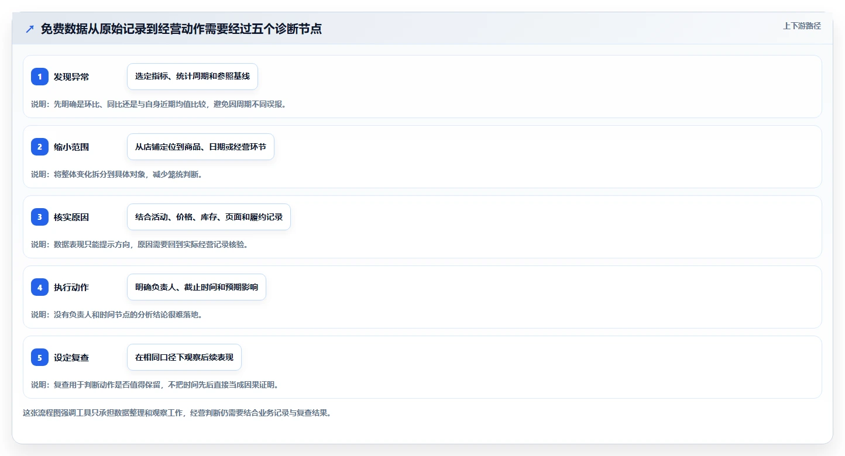Click the 设定复查 step title

pos(71,357)
